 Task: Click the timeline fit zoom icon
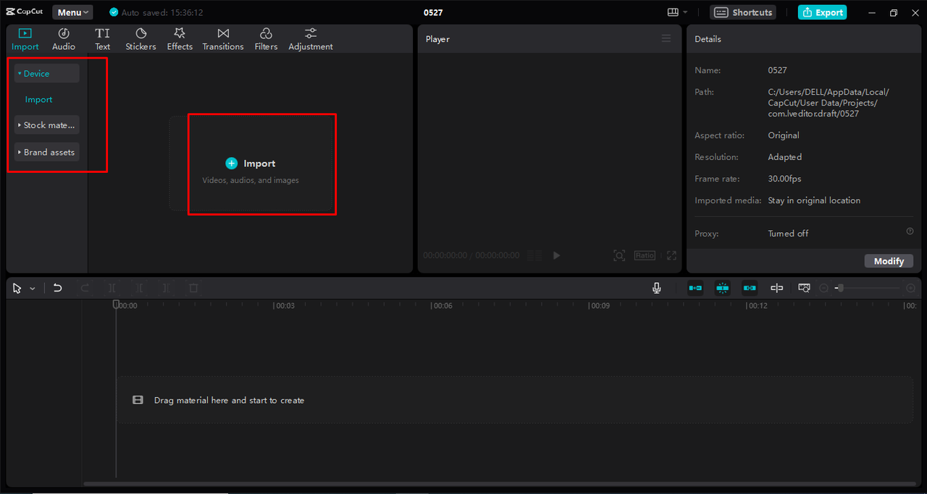pos(804,288)
